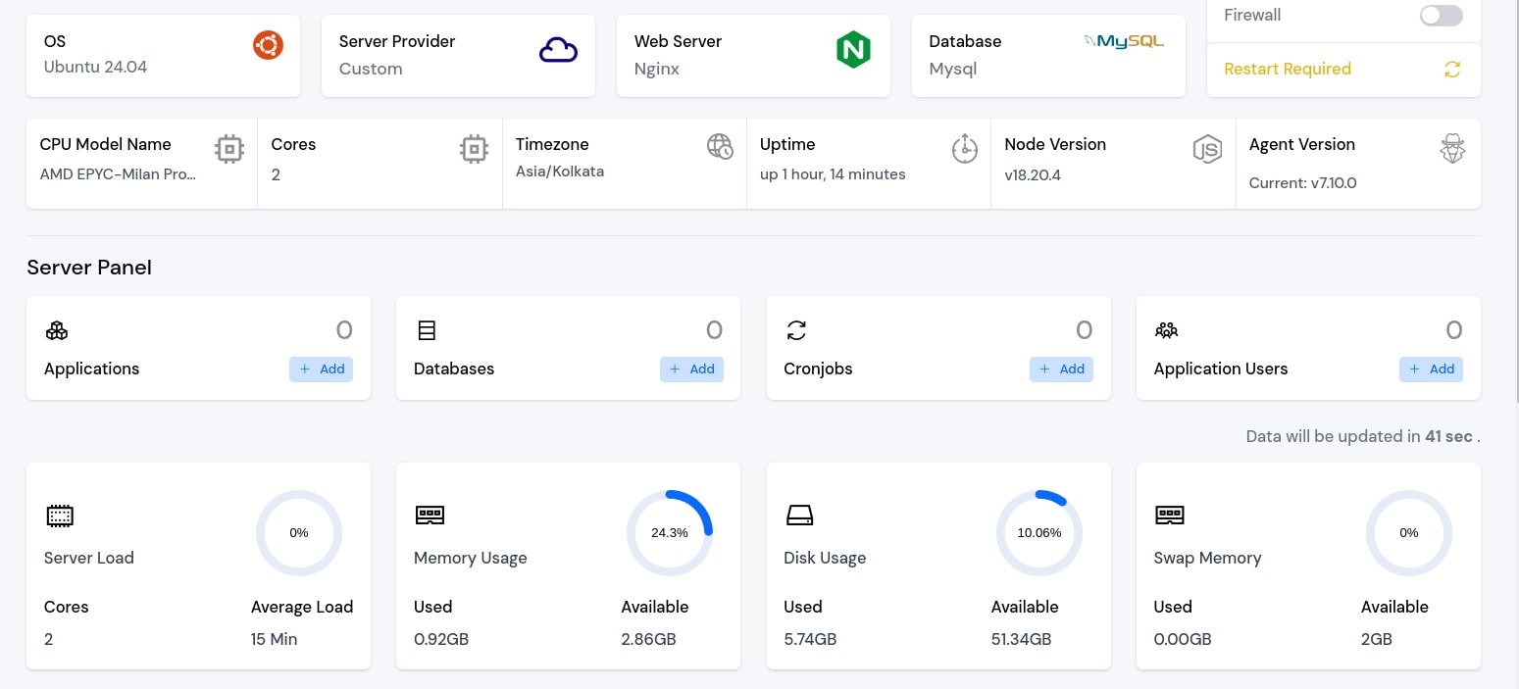The image size is (1519, 689).
Task: Click the Server Provider cloud icon
Action: tap(558, 50)
